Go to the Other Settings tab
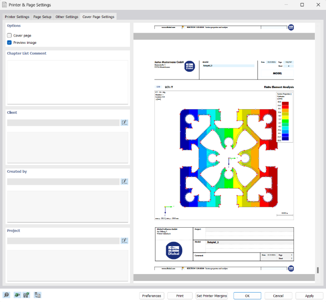326x302 pixels. [67, 17]
